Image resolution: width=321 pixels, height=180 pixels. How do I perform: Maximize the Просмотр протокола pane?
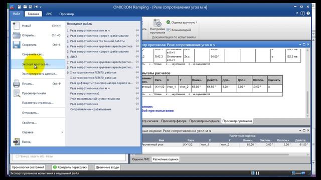(304, 44)
